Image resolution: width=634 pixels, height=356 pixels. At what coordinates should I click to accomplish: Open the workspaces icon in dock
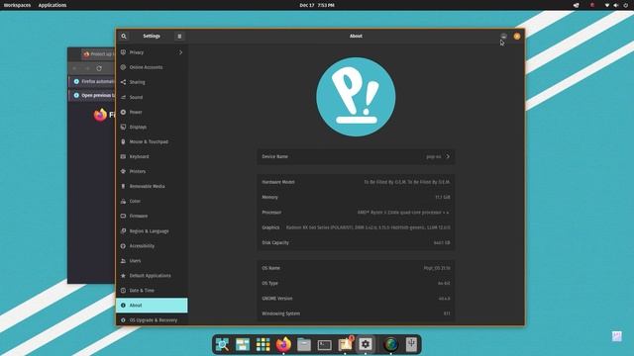pyautogui.click(x=243, y=345)
